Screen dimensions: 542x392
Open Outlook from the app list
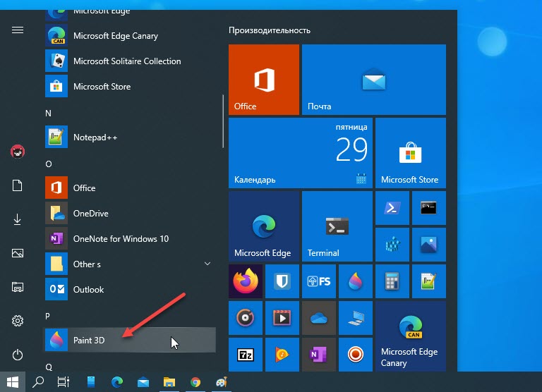(130, 290)
